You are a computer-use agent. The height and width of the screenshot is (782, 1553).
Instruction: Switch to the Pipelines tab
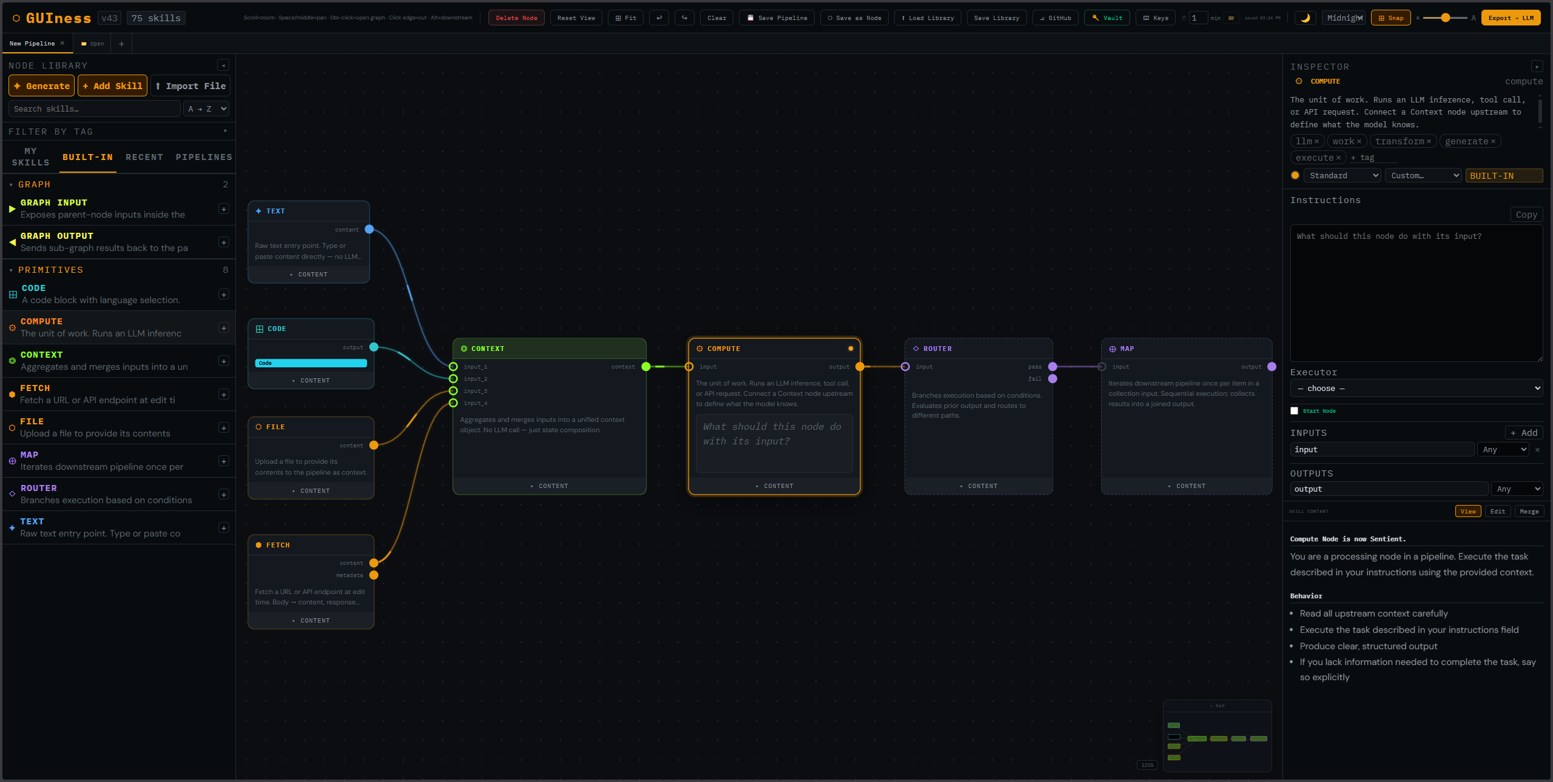point(204,158)
